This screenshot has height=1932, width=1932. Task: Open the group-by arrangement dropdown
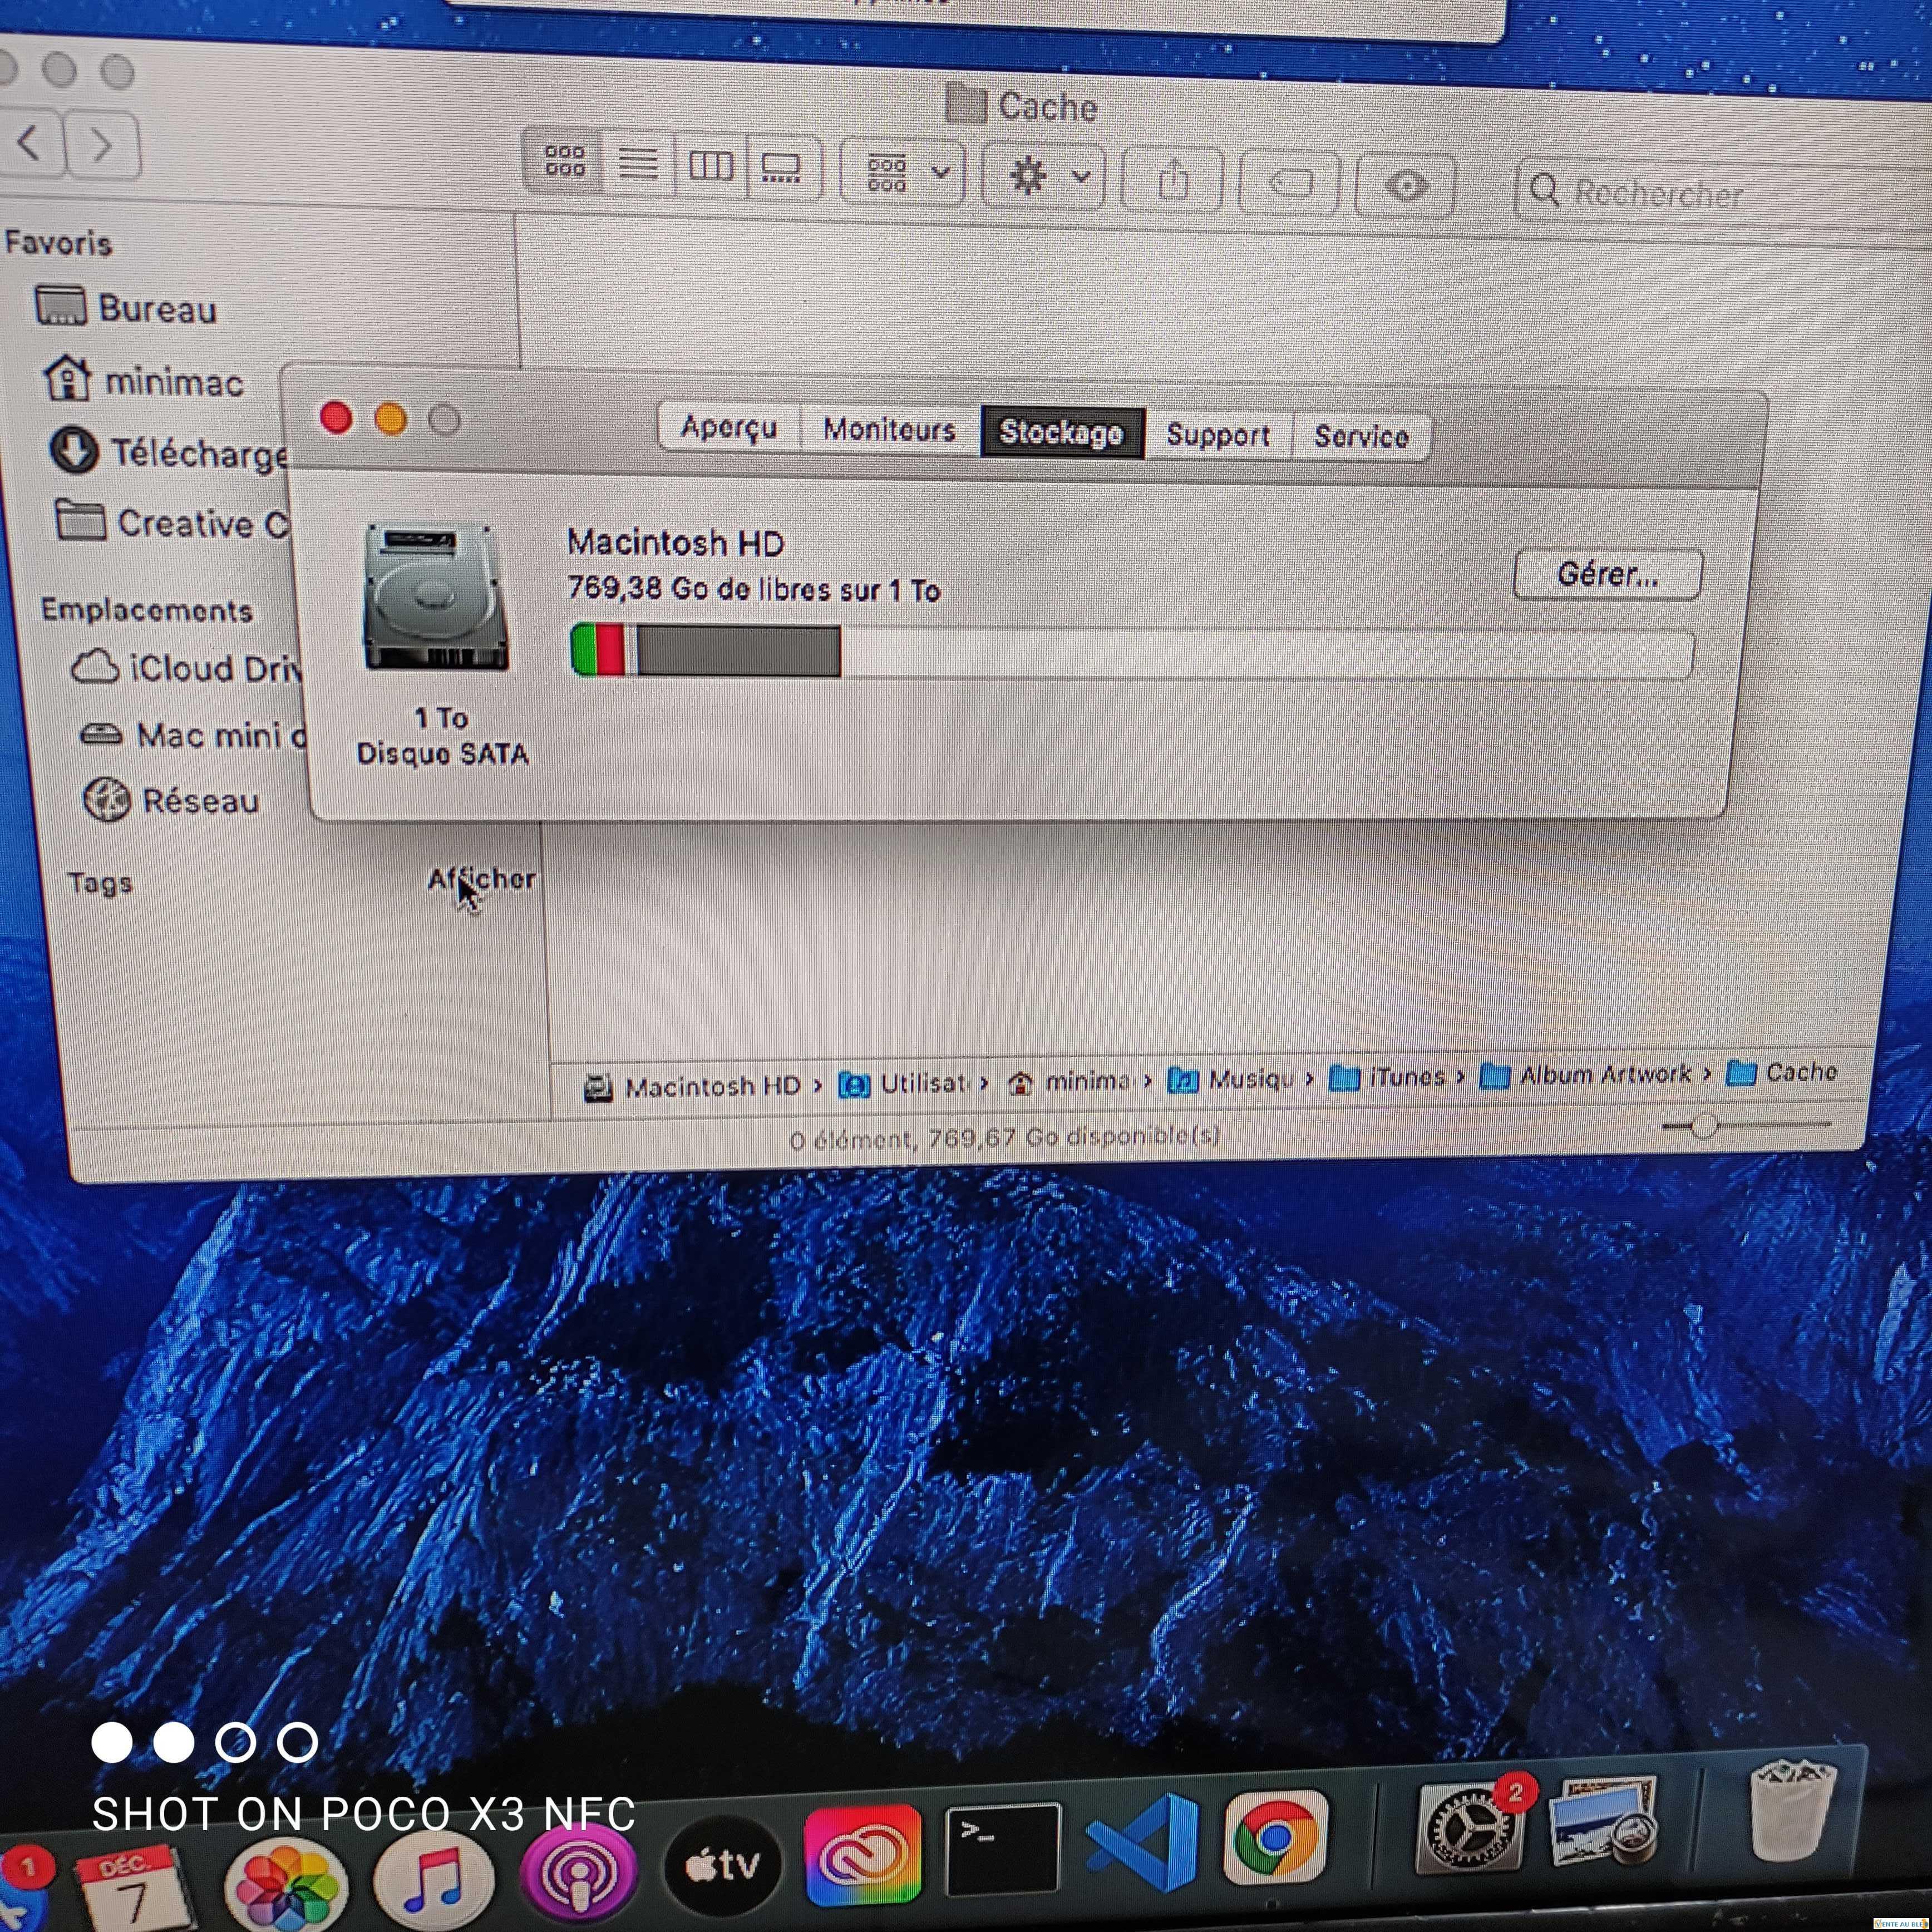tap(903, 172)
